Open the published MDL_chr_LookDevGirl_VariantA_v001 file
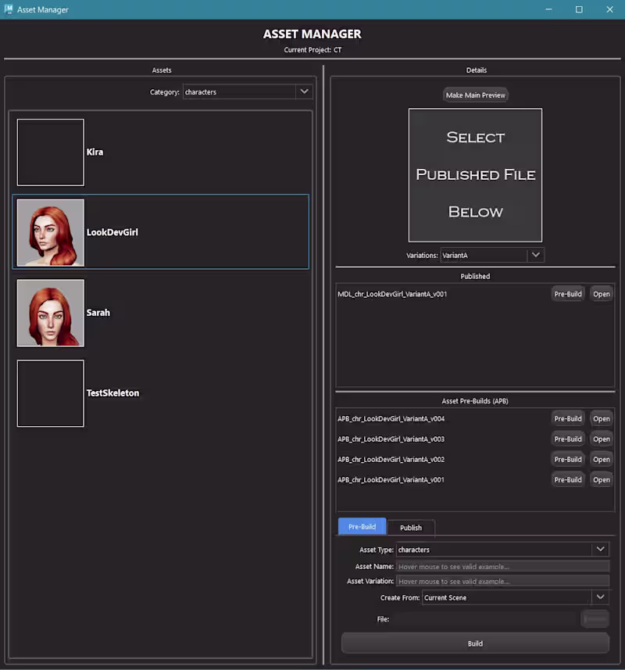 [601, 293]
